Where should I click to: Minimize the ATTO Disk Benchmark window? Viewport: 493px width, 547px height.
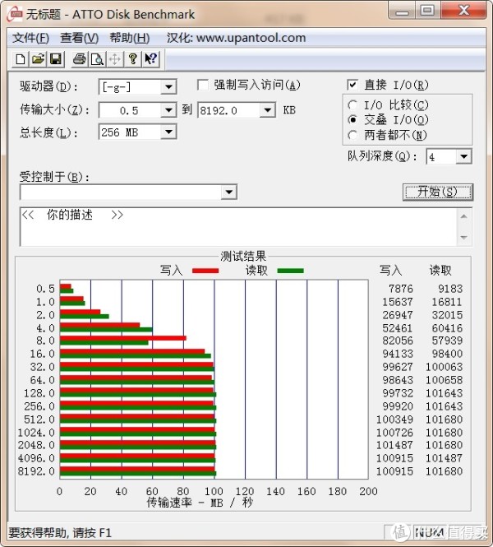402,11
